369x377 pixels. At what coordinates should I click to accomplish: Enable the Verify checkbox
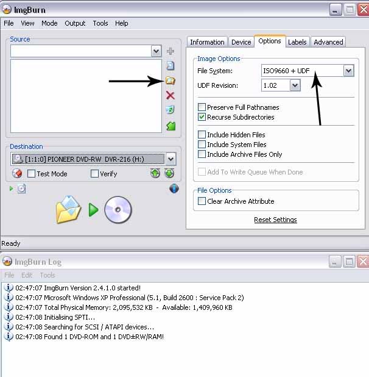[x=94, y=174]
